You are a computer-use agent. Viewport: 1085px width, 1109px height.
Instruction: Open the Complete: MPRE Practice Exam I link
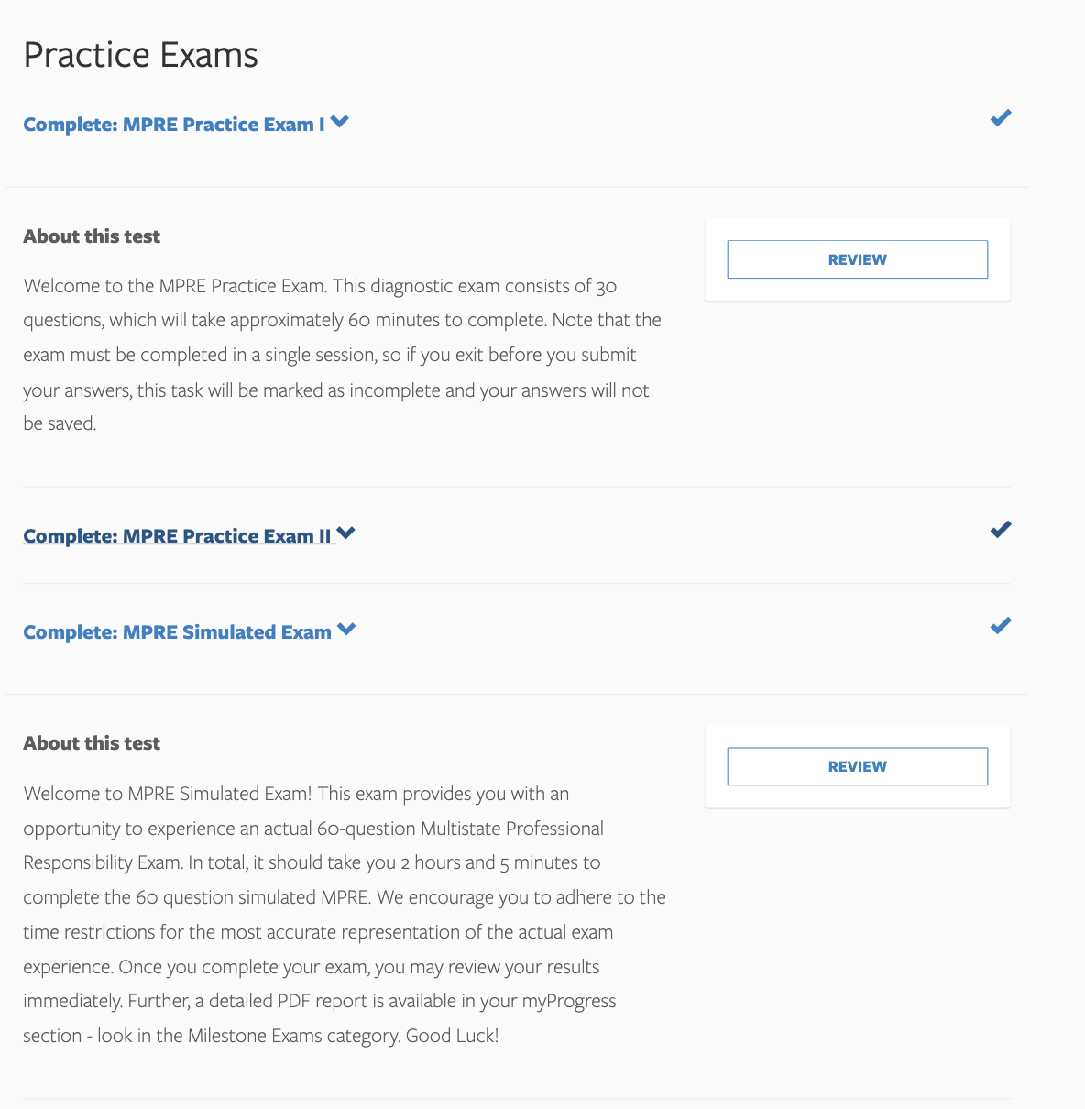[x=174, y=125]
